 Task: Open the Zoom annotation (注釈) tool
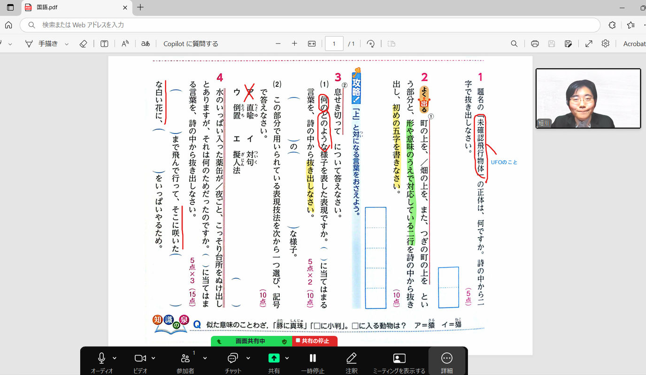351,361
